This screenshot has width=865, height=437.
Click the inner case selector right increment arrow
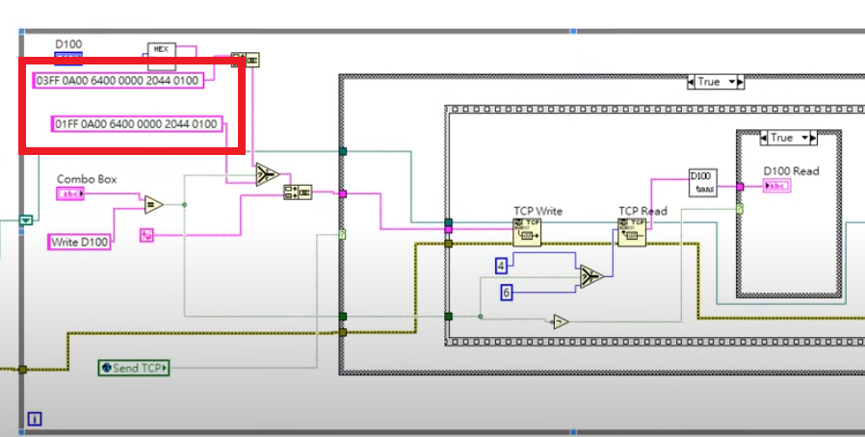813,138
